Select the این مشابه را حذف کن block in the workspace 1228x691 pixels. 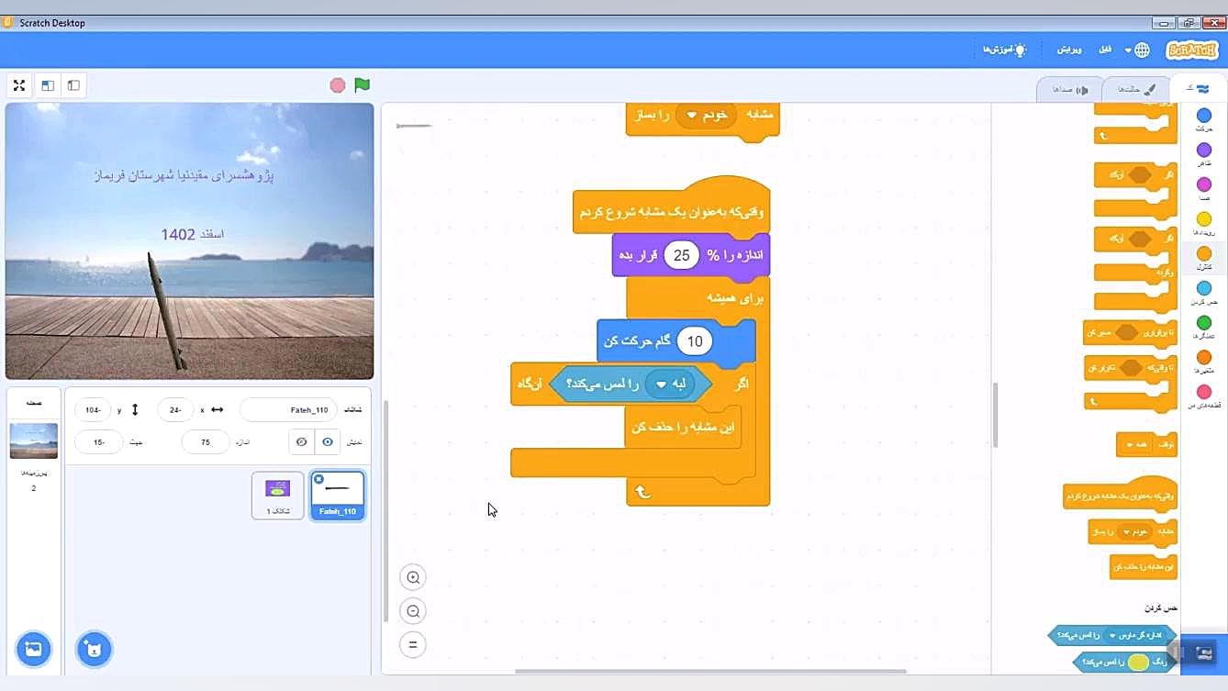point(684,428)
